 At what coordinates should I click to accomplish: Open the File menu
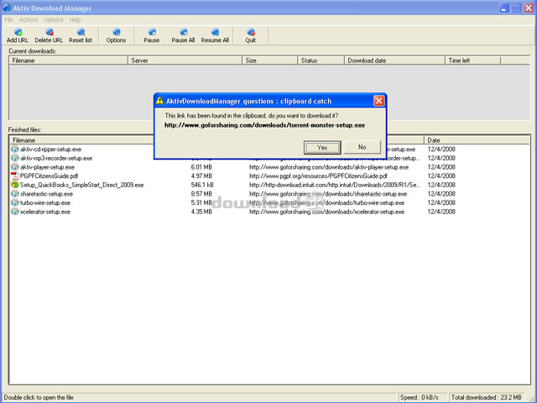point(9,19)
